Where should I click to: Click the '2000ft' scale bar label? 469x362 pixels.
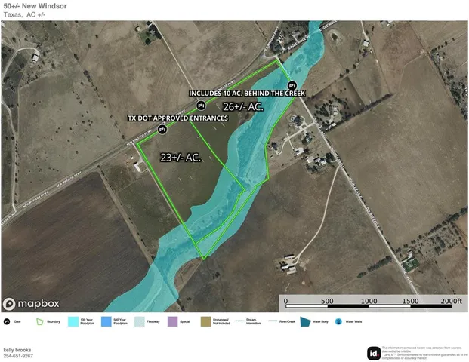pos(451,301)
